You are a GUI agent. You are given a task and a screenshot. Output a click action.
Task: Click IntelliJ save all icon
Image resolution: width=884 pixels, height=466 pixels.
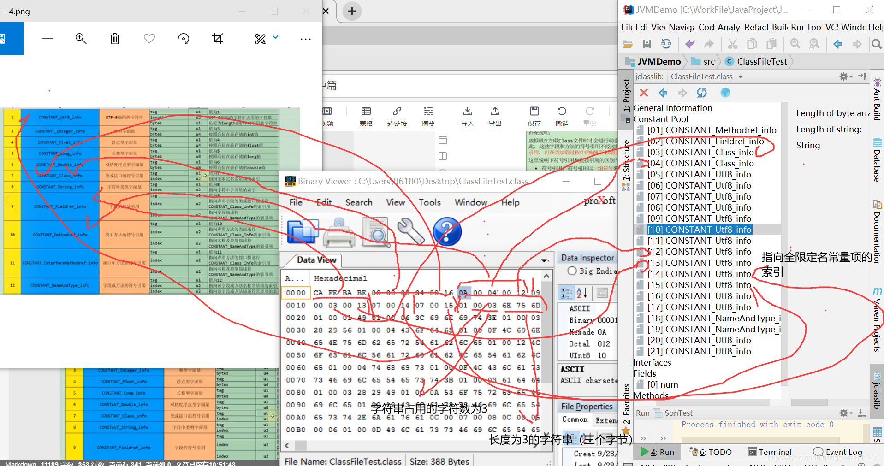[647, 44]
